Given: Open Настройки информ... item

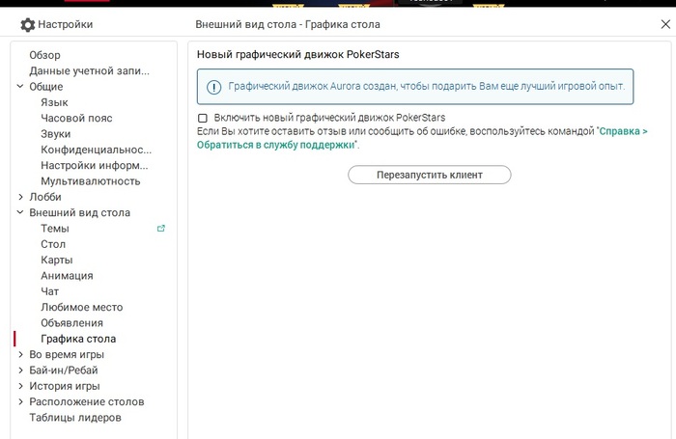Looking at the screenshot, I should tap(95, 165).
